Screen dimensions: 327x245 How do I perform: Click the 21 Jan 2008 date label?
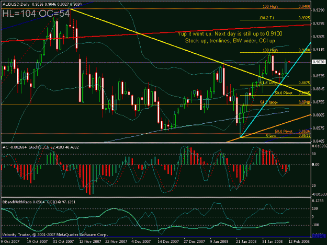[x=246, y=241]
